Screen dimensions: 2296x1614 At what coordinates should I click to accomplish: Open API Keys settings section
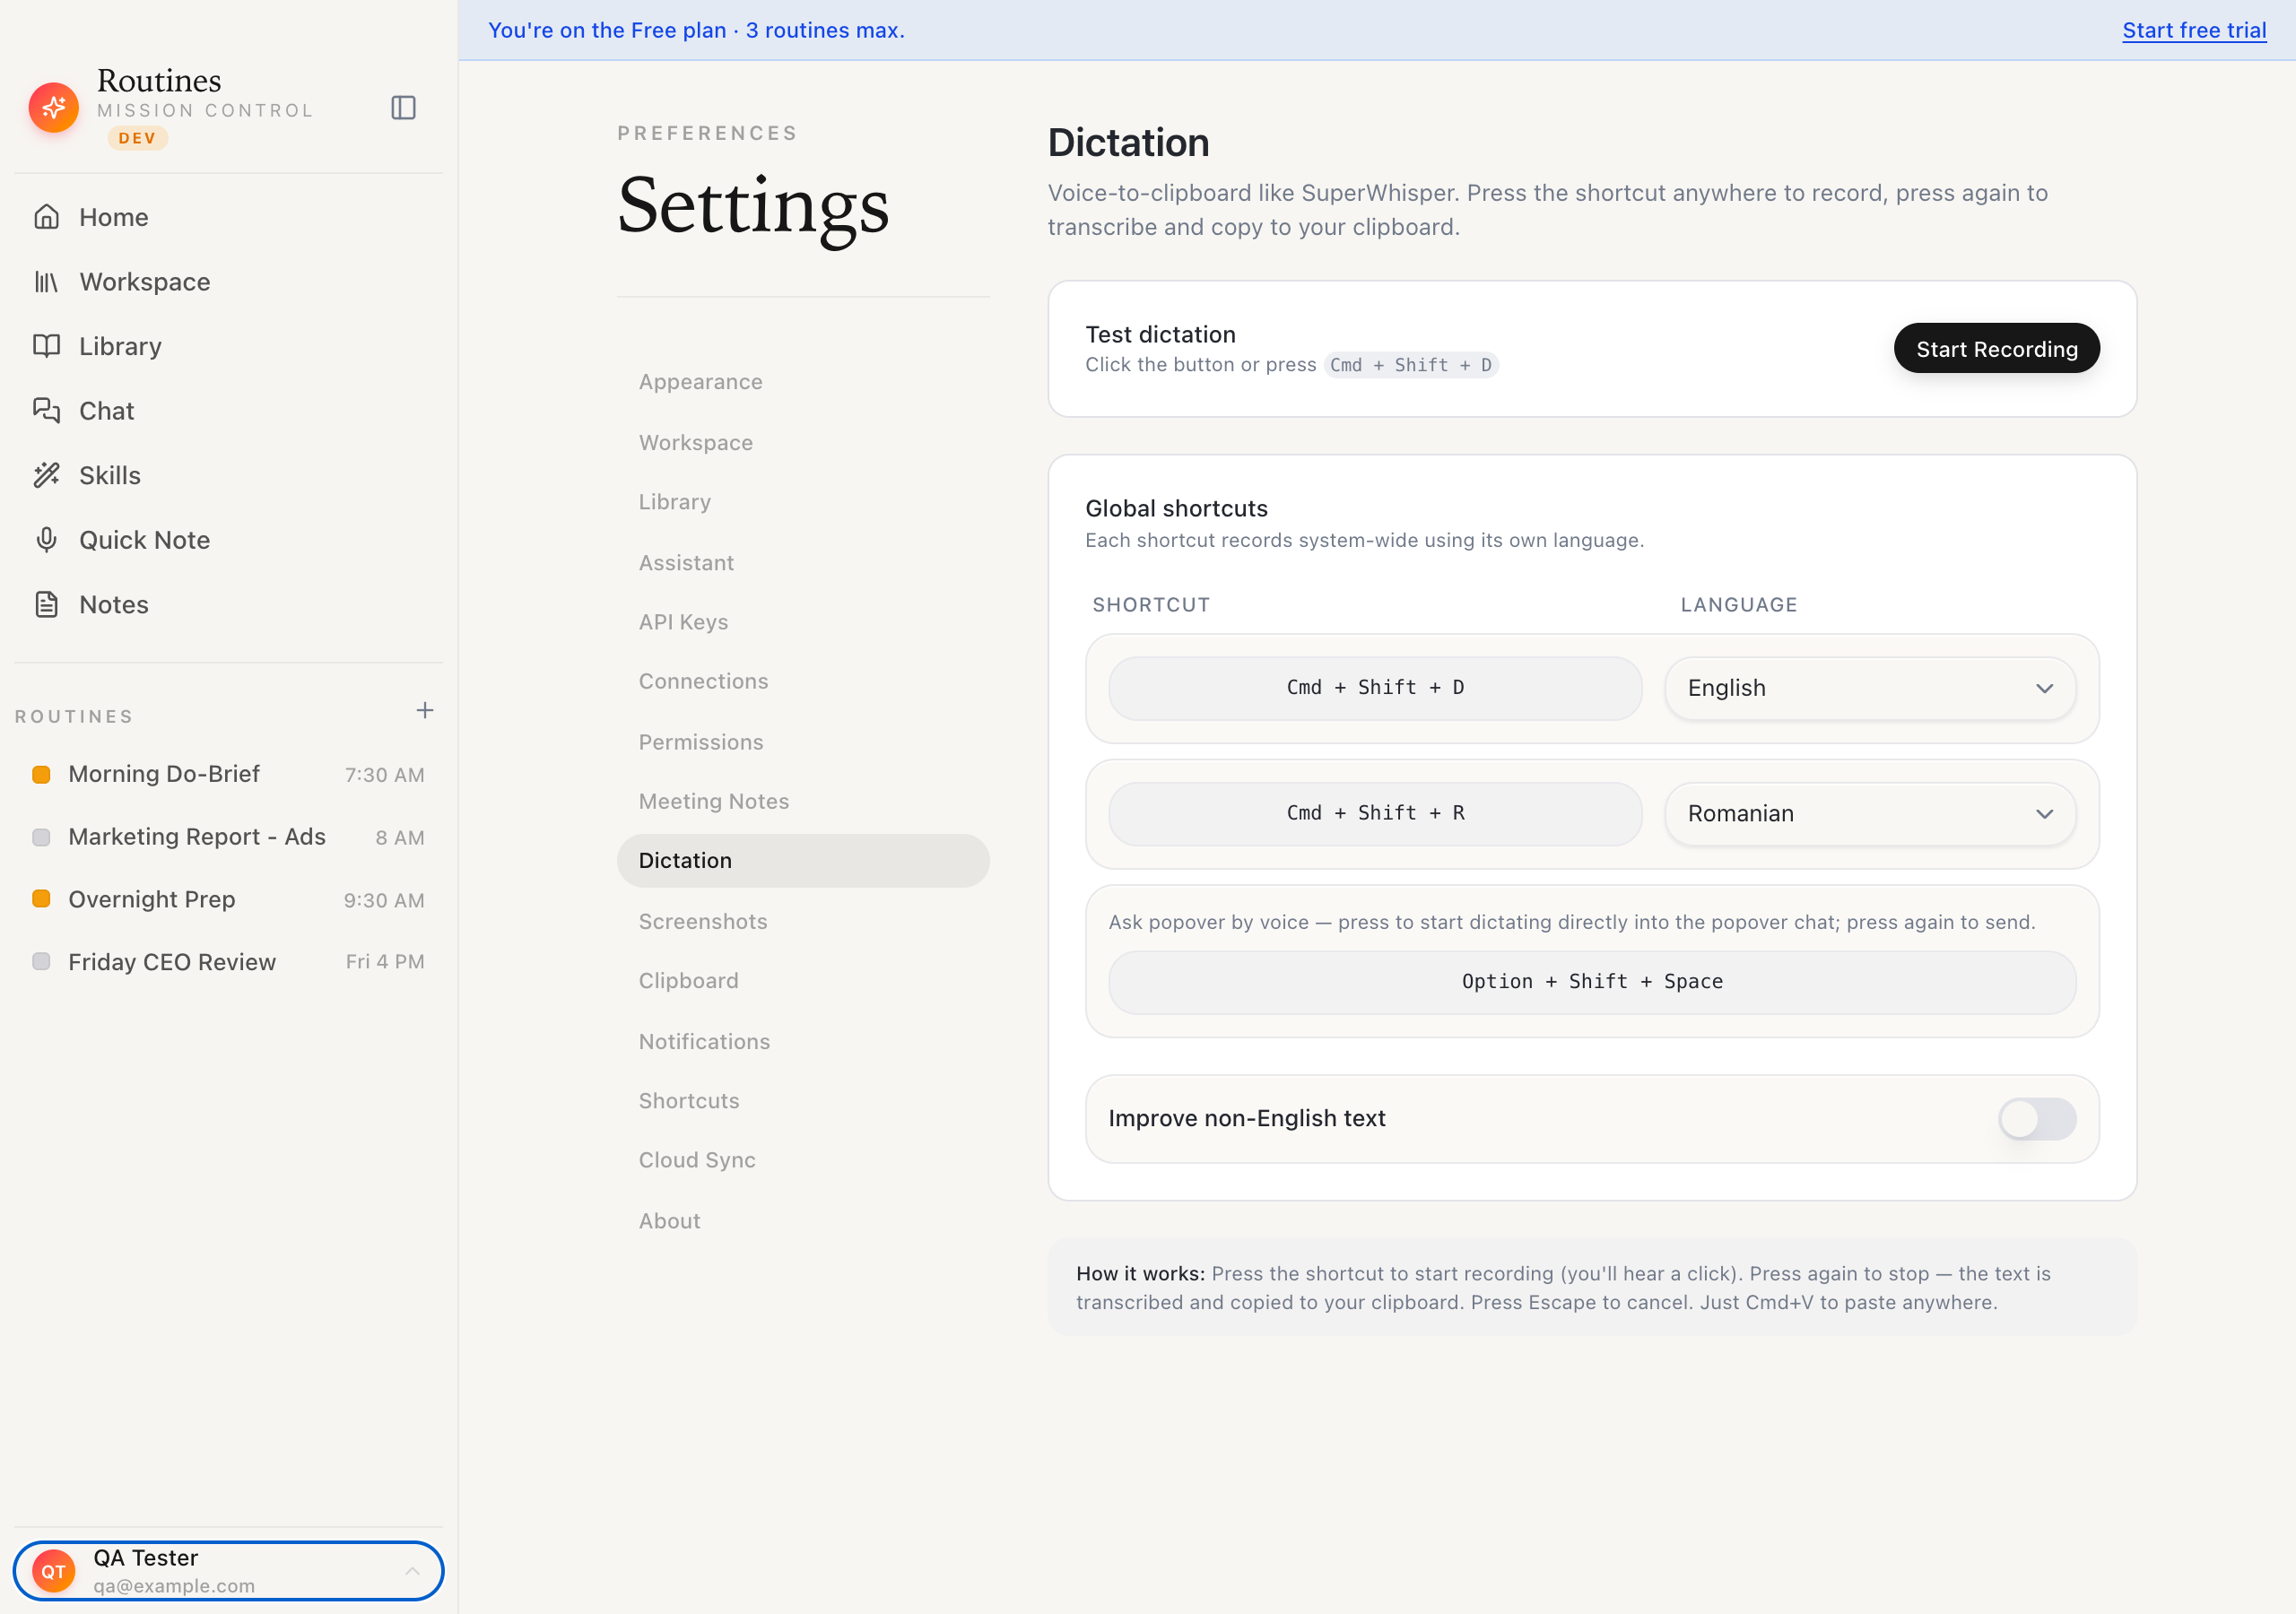tap(803, 622)
